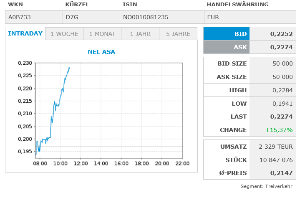
Task: Switch to the INTRADAY chart tab
Action: [x=25, y=34]
